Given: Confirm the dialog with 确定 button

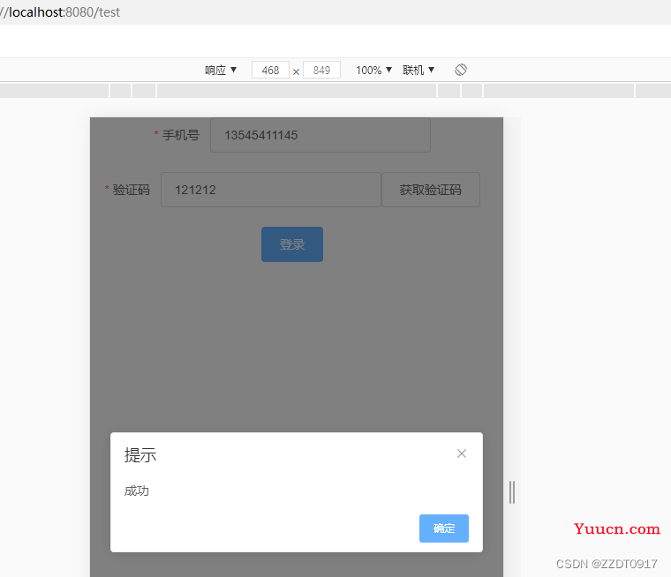Looking at the screenshot, I should (x=444, y=528).
